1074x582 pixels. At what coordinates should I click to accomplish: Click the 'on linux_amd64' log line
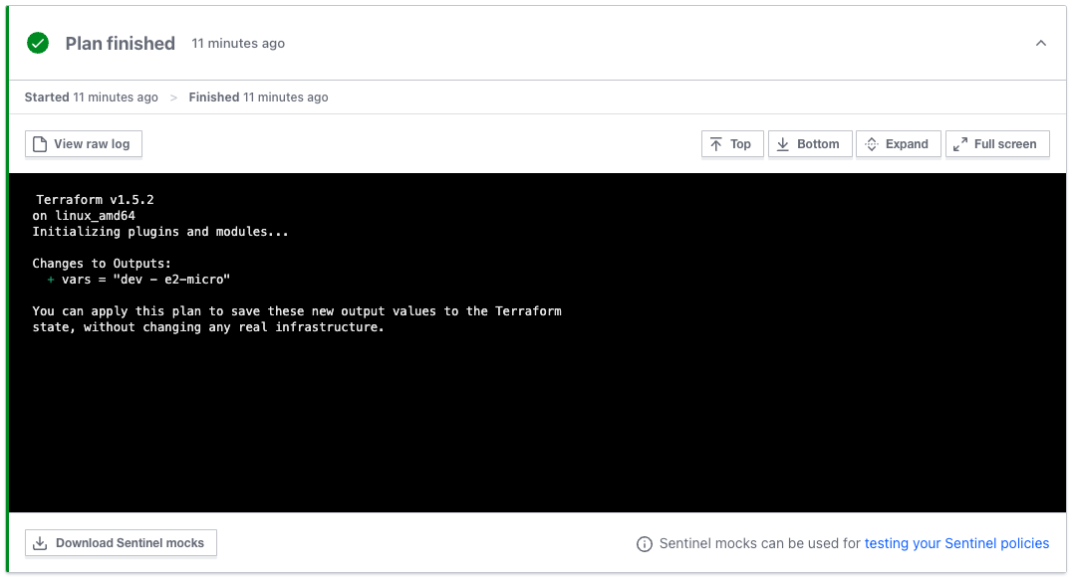coord(84,216)
